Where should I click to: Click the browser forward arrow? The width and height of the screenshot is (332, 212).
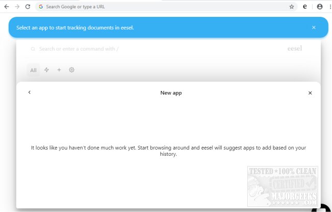(x=17, y=7)
